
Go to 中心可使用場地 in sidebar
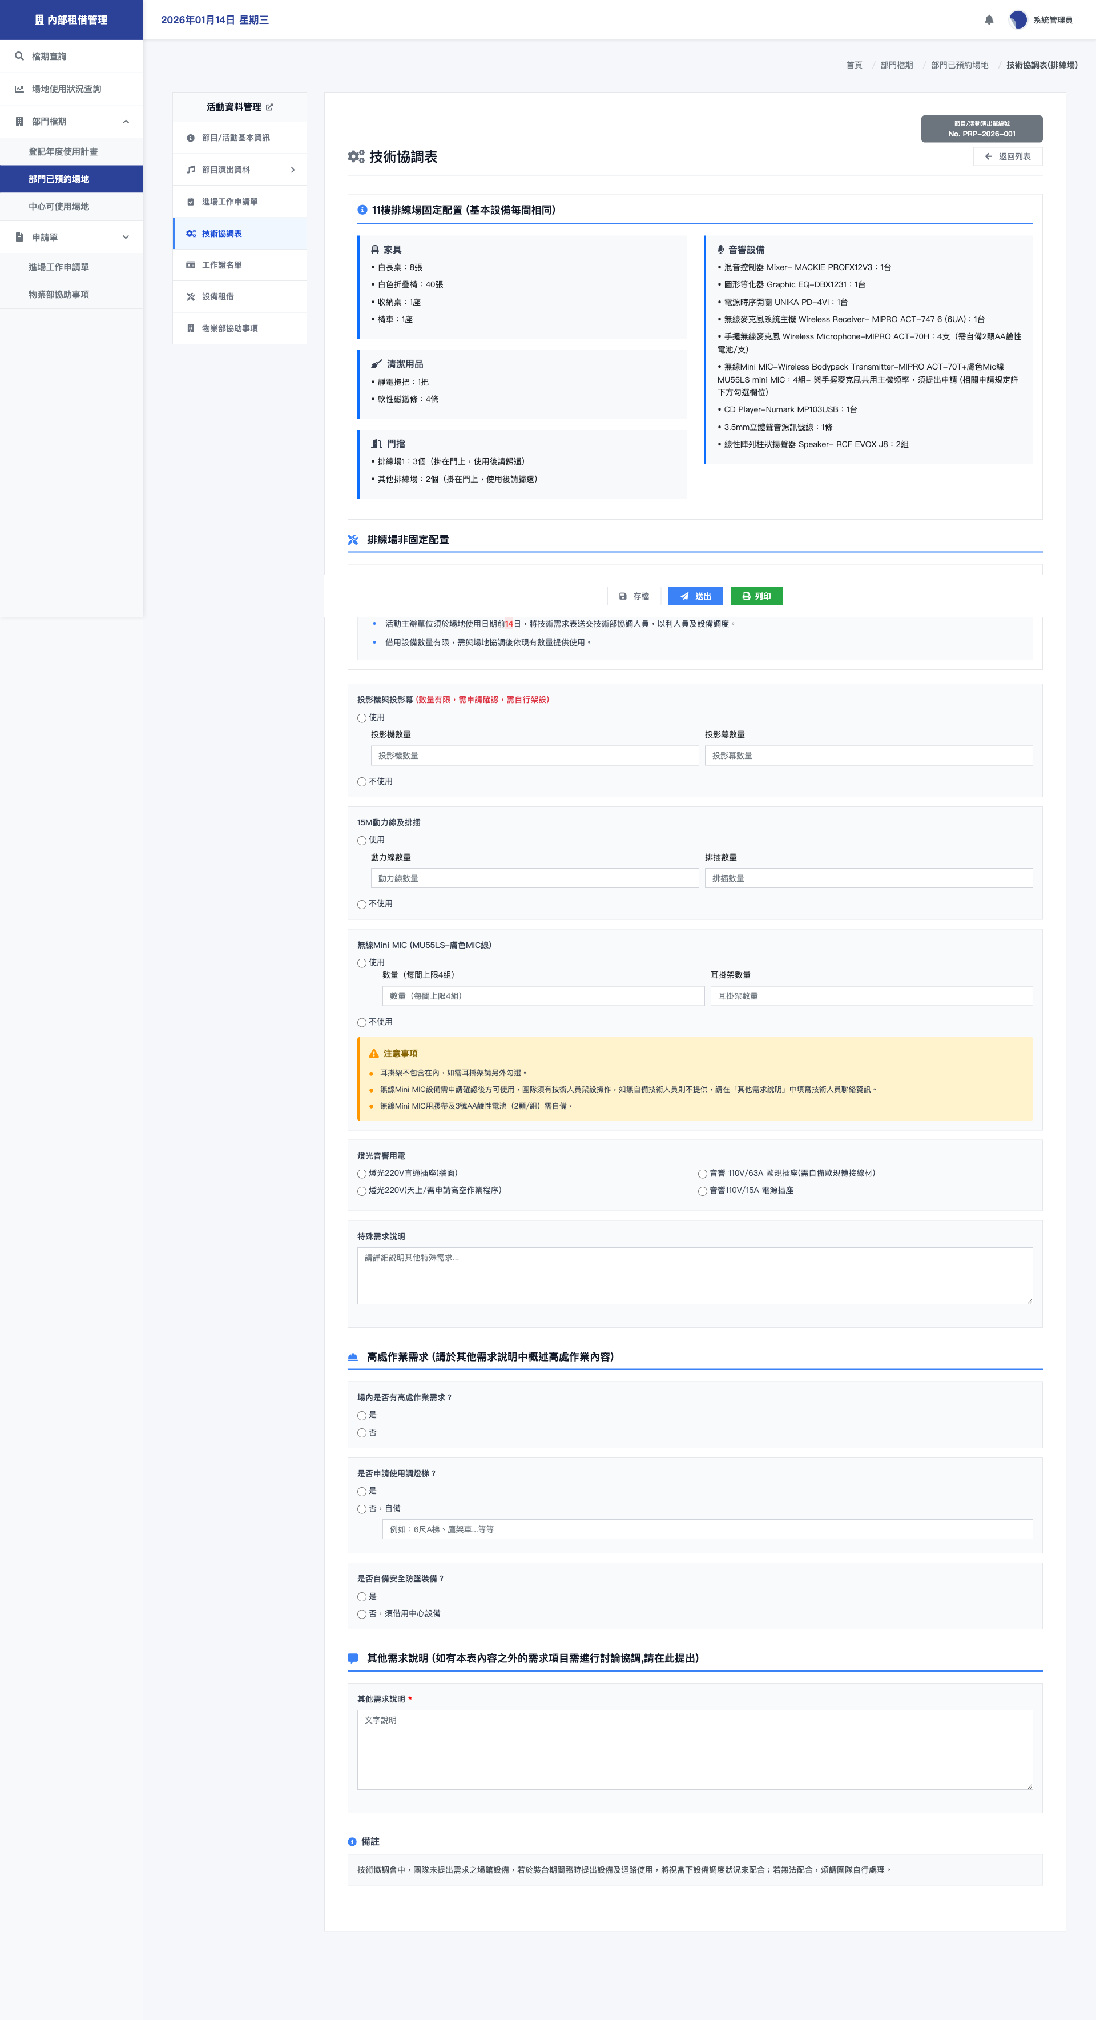[x=59, y=207]
